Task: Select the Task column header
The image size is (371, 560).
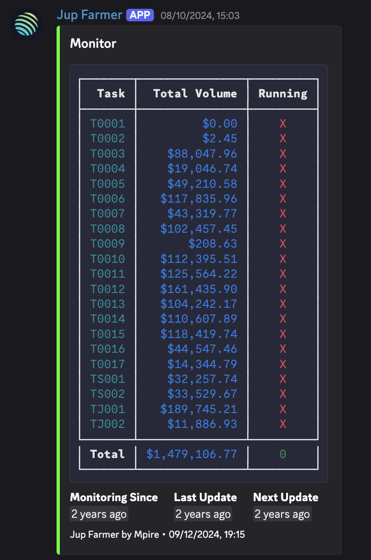Action: (x=111, y=94)
